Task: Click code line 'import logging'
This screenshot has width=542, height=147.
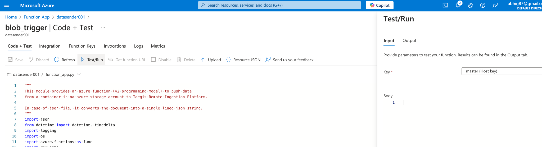Action: tap(40, 131)
